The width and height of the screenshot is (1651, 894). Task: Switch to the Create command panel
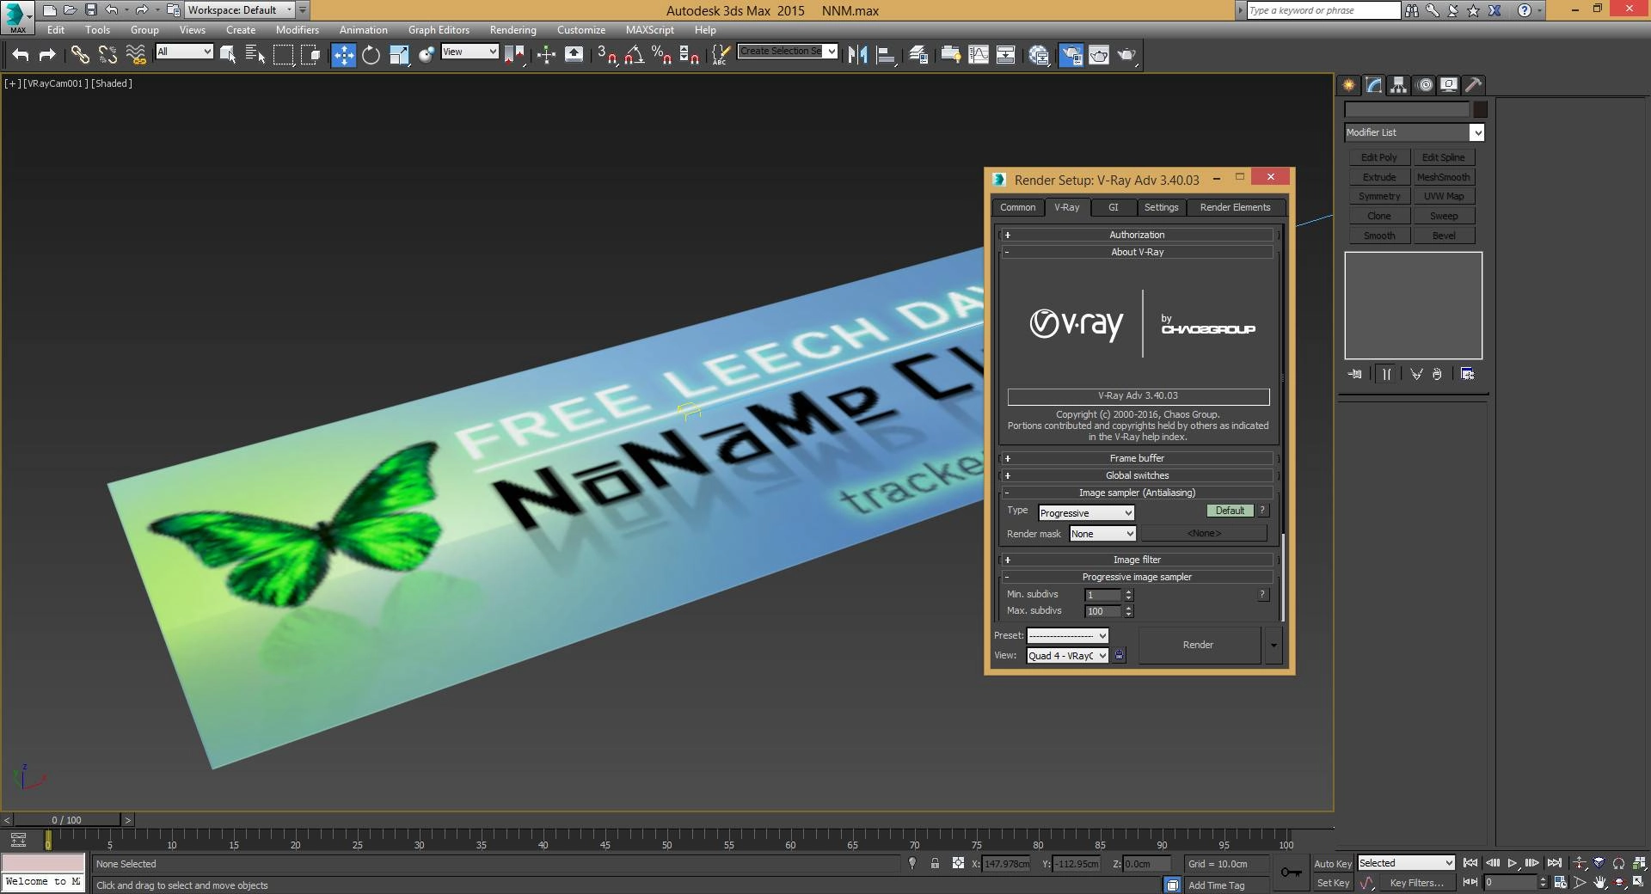1348,84
